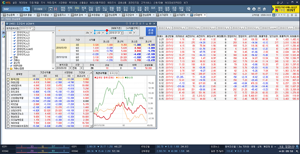Open the 과거검색시점 date dropdown
The image size is (300, 154).
[33, 28]
